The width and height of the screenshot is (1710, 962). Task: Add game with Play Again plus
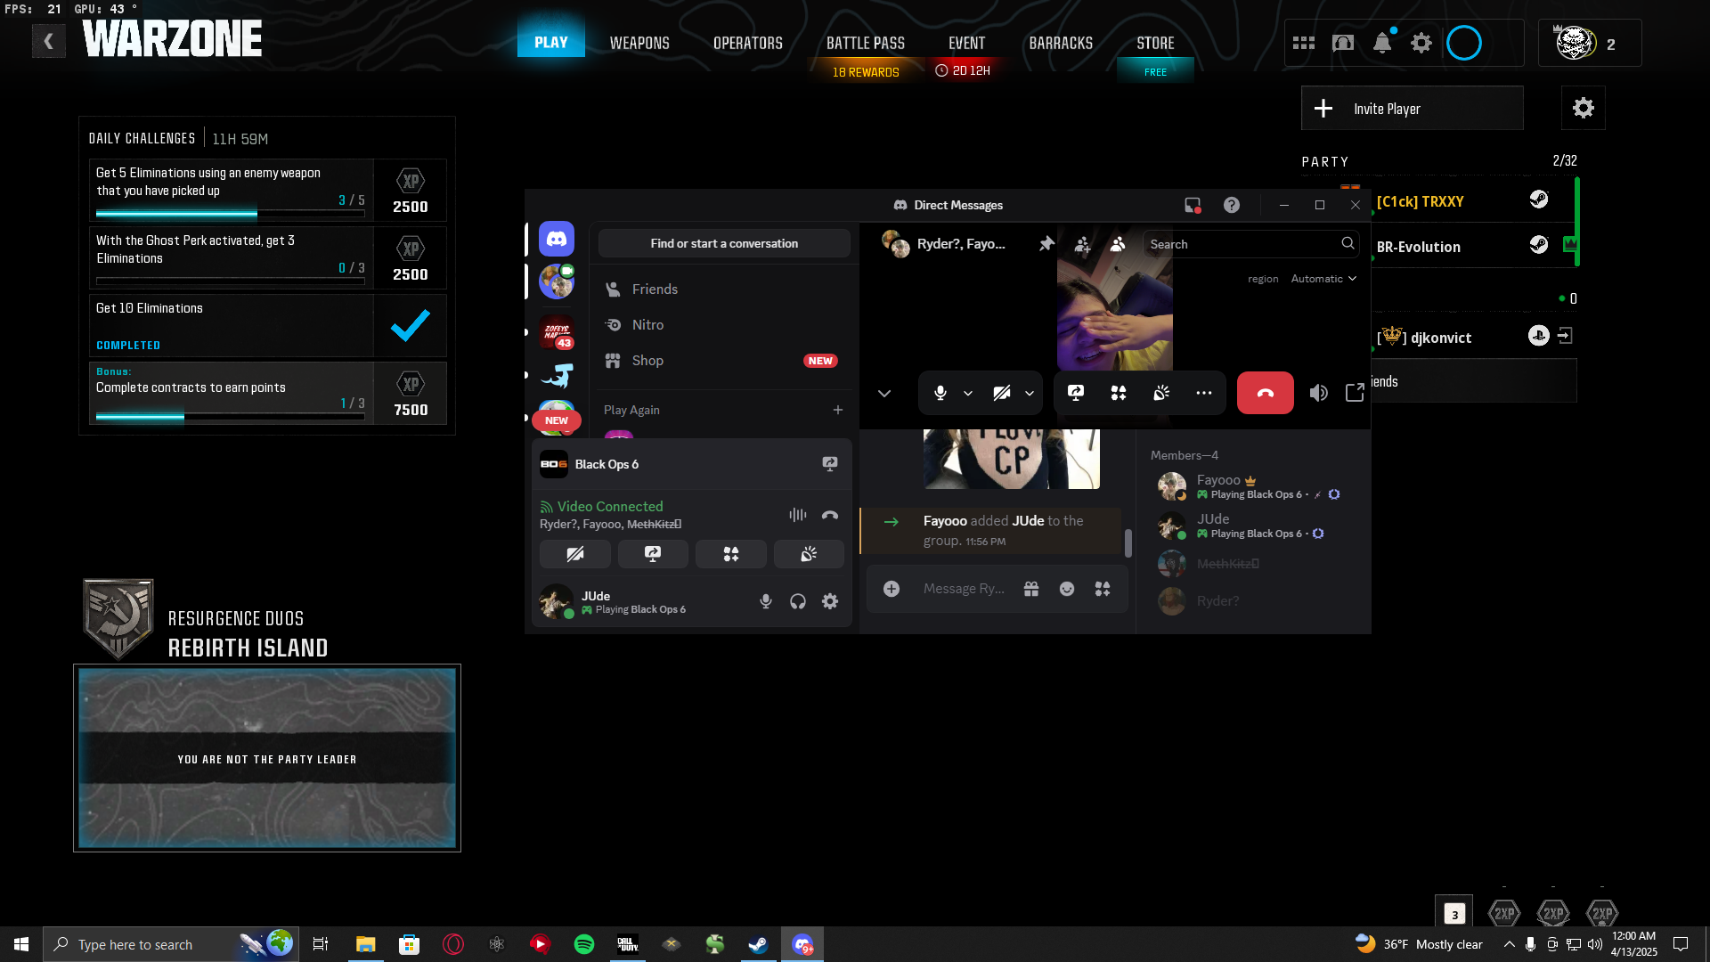tap(838, 410)
